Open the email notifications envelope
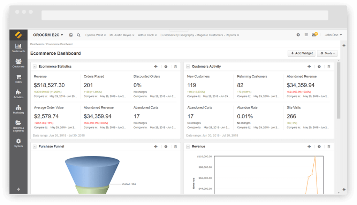This screenshot has width=357, height=205. [313, 35]
